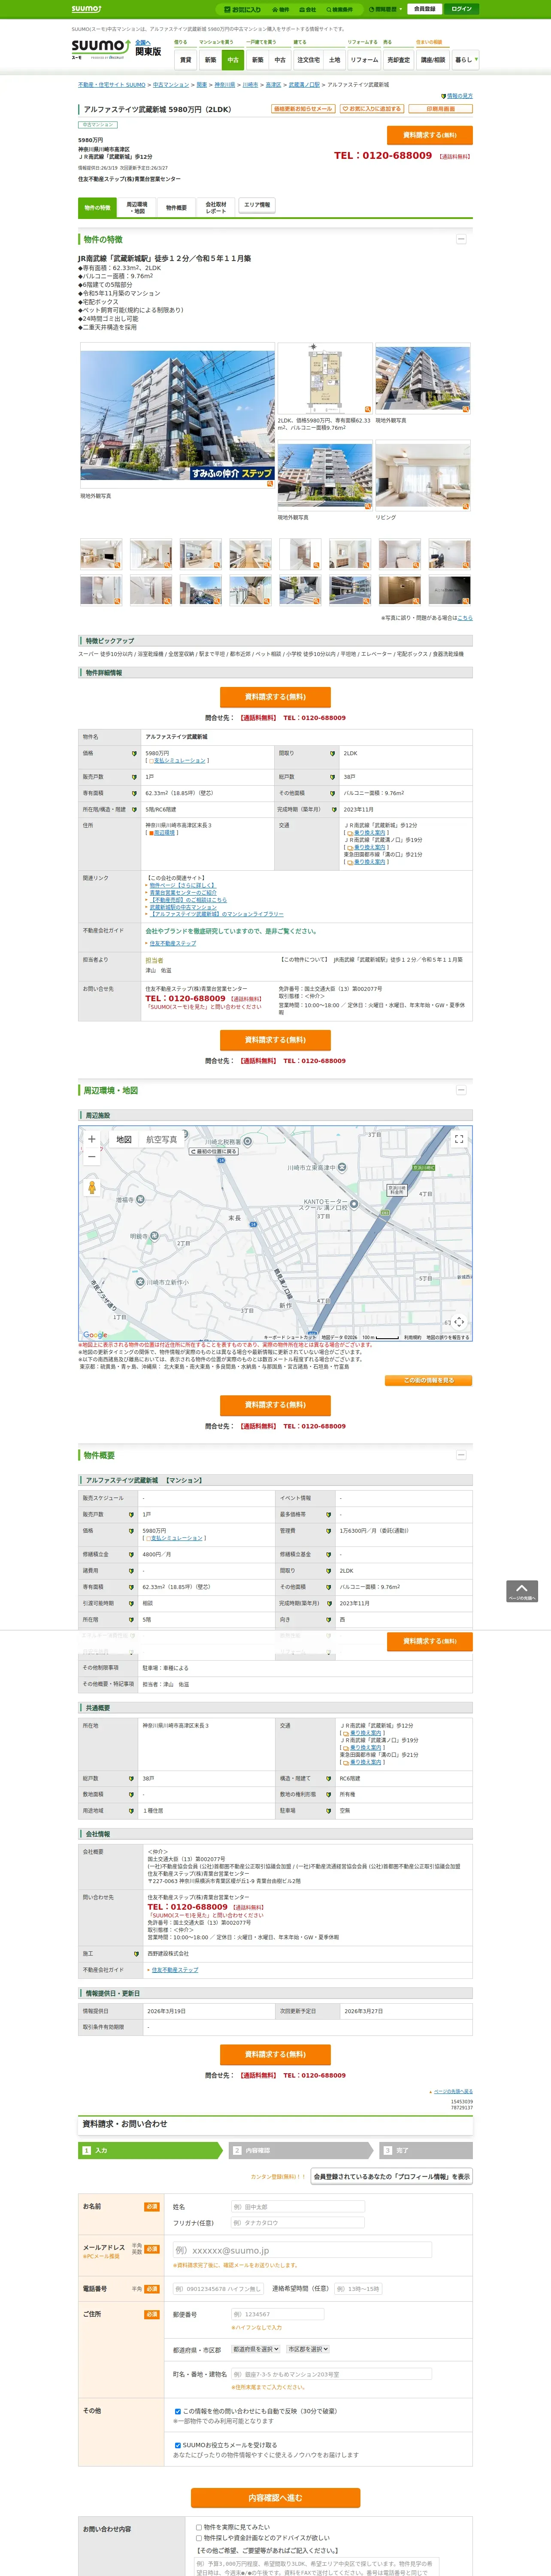Follow the 神奈川県 breadcrumb link
The height and width of the screenshot is (2576, 551).
point(225,85)
